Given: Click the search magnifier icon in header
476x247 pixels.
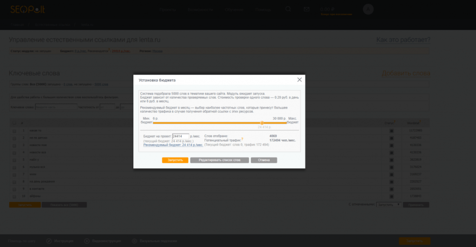Looking at the screenshot, I should [288, 9].
